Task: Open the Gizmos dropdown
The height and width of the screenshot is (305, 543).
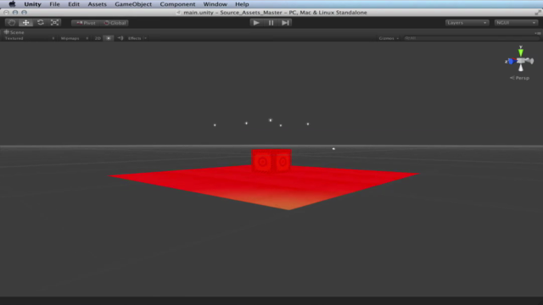Action: (x=389, y=38)
